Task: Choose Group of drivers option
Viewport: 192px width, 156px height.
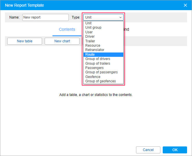Action: [98, 59]
